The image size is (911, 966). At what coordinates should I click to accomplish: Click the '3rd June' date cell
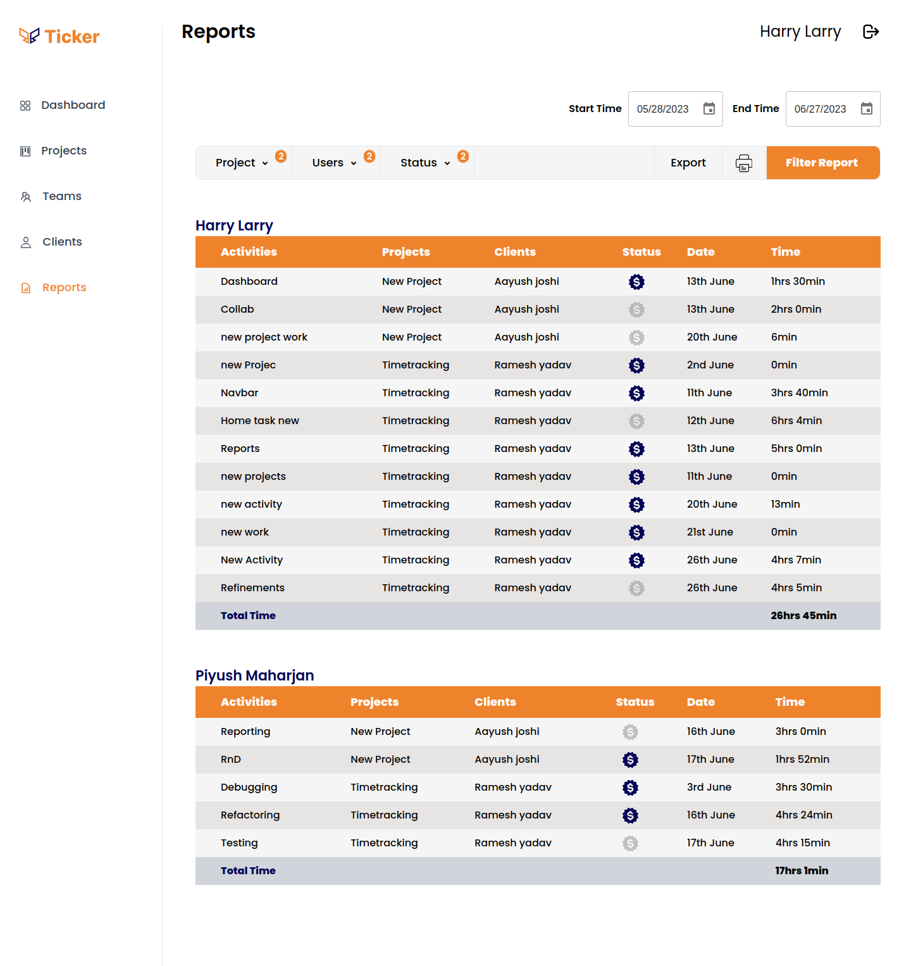[x=709, y=787]
